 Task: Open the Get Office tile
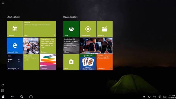pos(105,62)
